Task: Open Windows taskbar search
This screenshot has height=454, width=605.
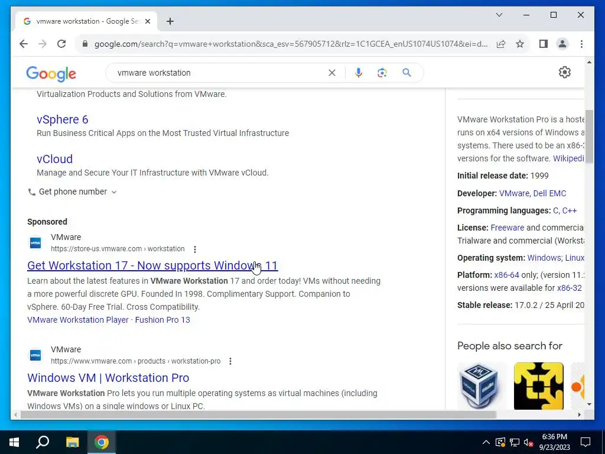Action: (x=43, y=442)
